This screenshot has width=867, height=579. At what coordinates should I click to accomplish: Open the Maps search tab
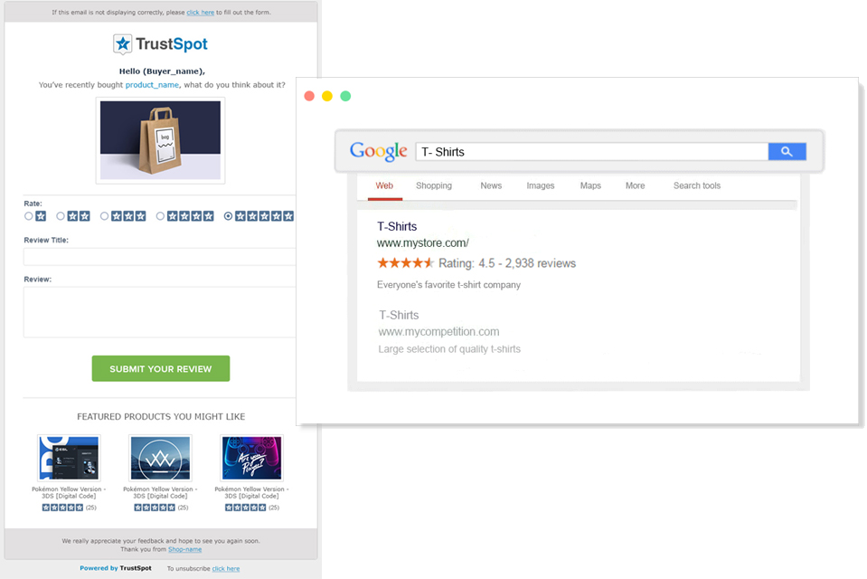(x=590, y=185)
